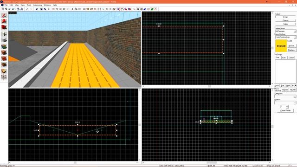
Task: Click the VisGroups Mark button
Action: coord(288,85)
